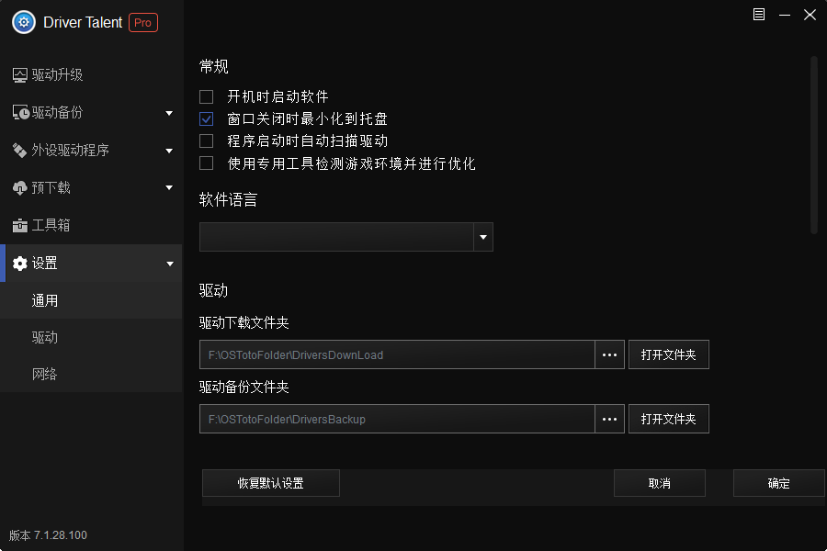The width and height of the screenshot is (827, 551).
Task: Enable 开机时启动软件 checkbox
Action: (x=206, y=97)
